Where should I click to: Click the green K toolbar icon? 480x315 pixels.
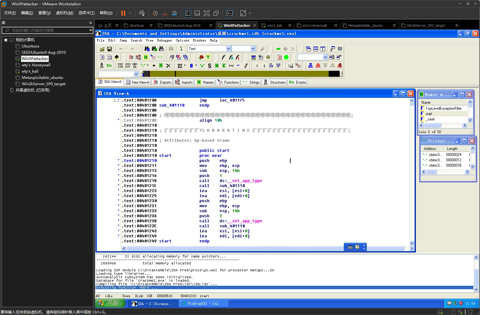(224, 65)
